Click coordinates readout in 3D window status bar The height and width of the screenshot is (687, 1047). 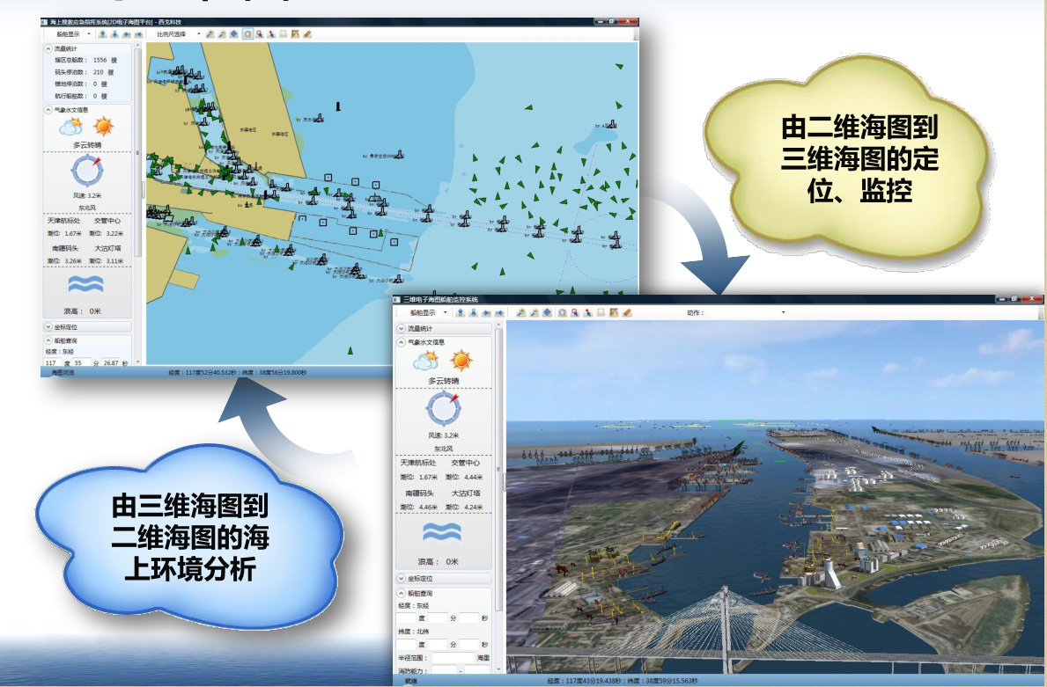623,681
